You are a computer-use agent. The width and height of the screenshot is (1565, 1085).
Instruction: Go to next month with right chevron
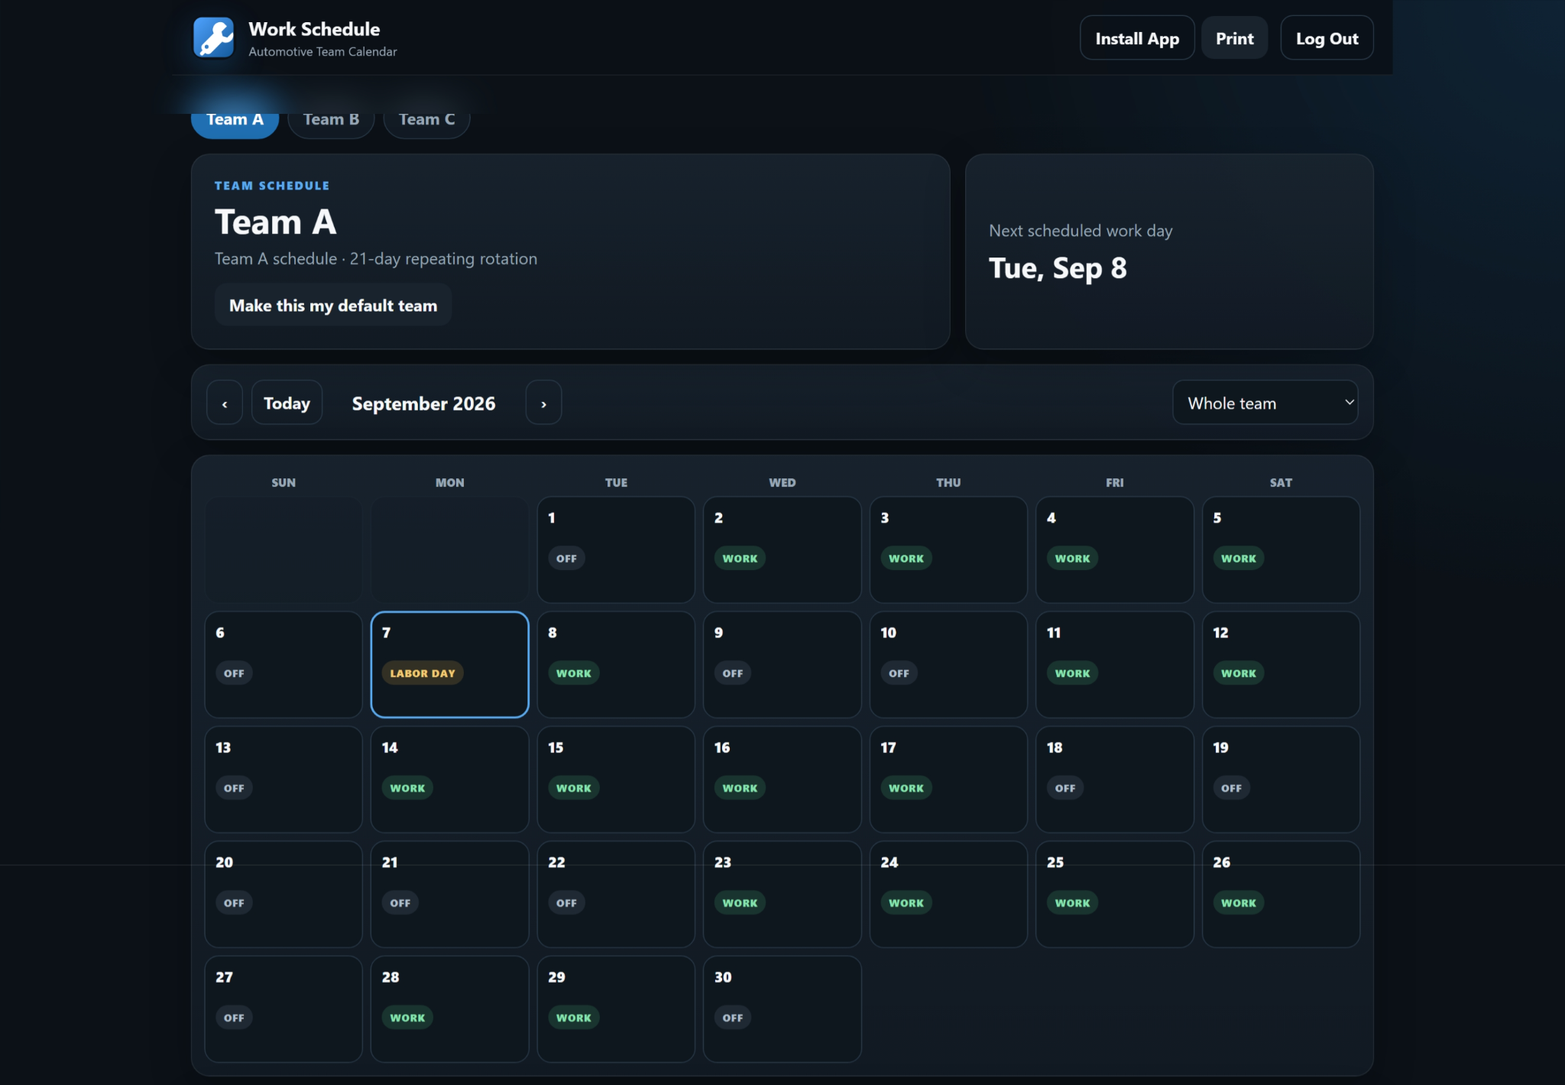coord(543,403)
